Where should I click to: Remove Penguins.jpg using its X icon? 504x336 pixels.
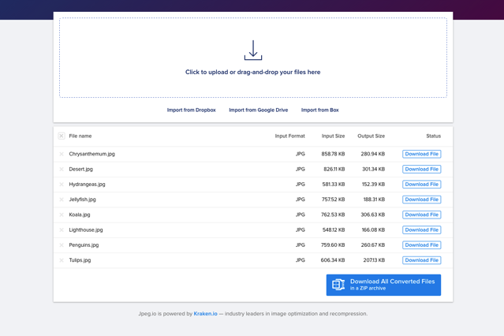(x=62, y=245)
